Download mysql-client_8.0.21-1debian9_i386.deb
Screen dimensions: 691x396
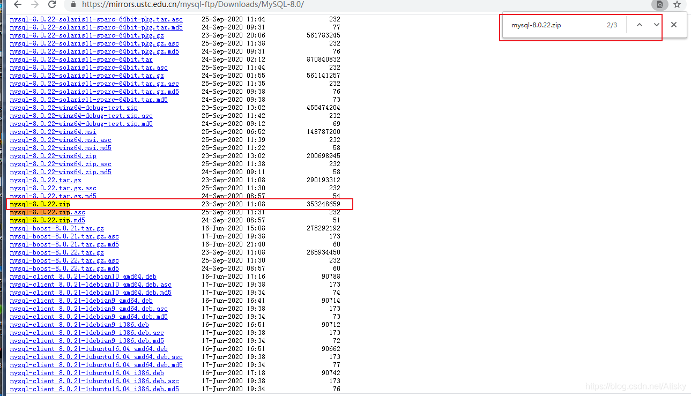click(x=79, y=325)
